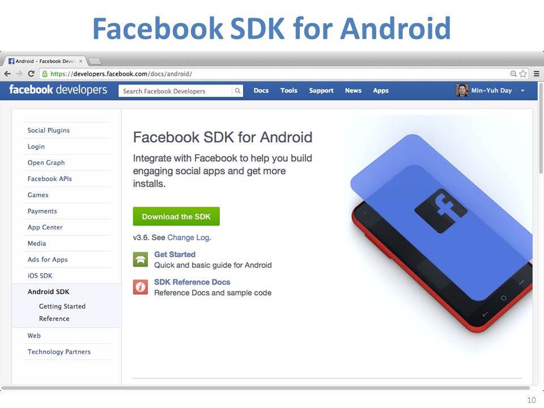Open the Tools navigation menu item

(288, 91)
